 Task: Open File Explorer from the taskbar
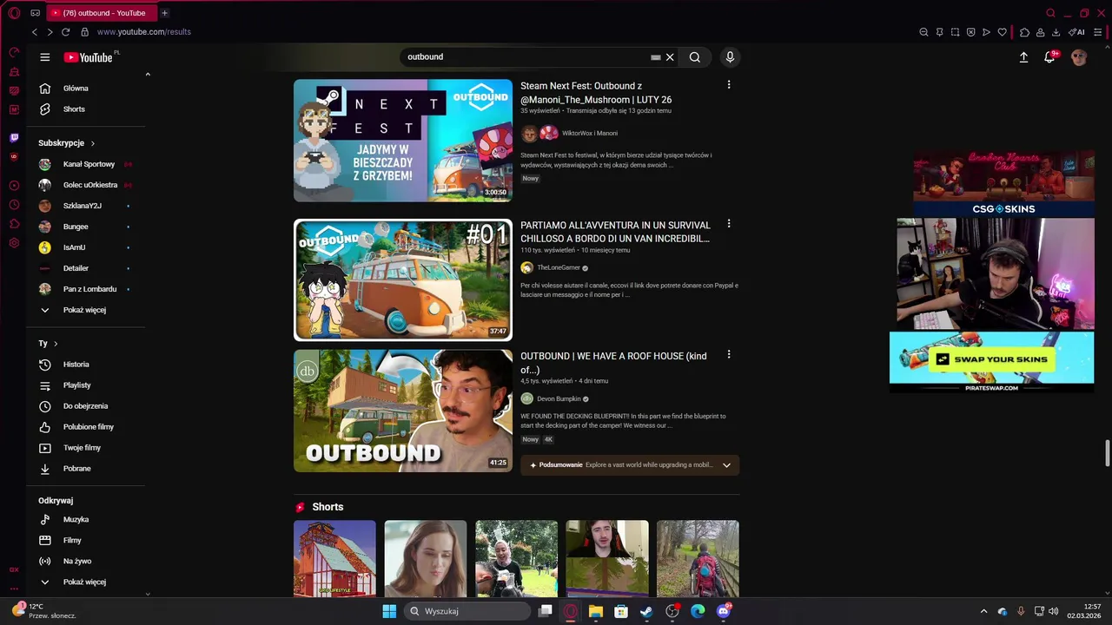click(596, 611)
